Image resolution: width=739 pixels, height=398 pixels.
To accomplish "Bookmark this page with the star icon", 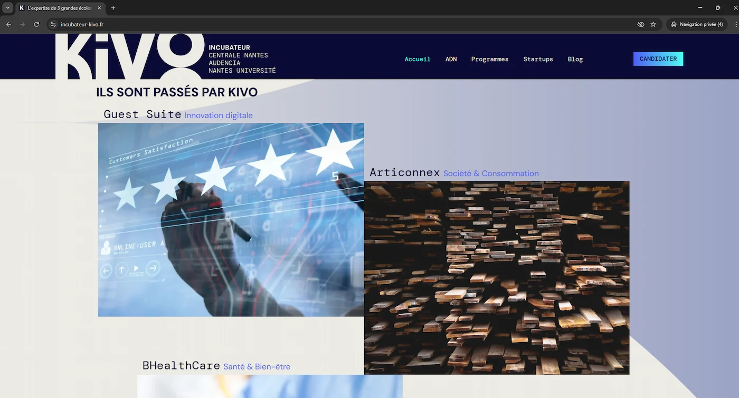I will pyautogui.click(x=653, y=24).
